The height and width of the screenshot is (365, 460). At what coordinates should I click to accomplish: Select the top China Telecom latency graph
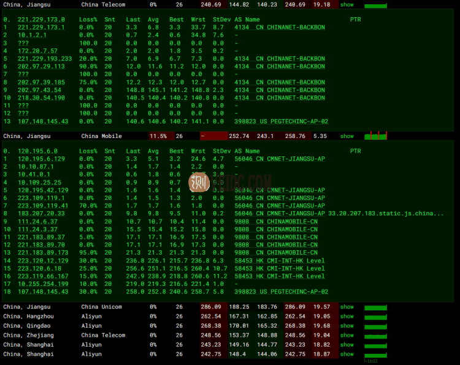(x=375, y=5)
